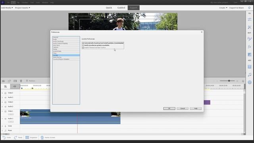Click the video clip thumbnail on Video 1

click(x=25, y=114)
